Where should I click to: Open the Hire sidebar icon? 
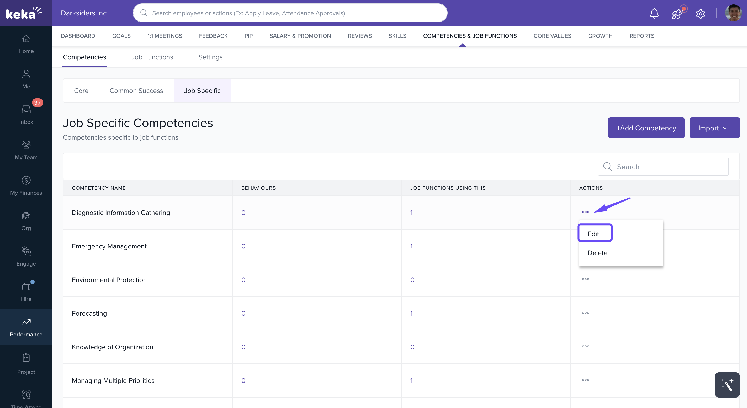tap(26, 292)
